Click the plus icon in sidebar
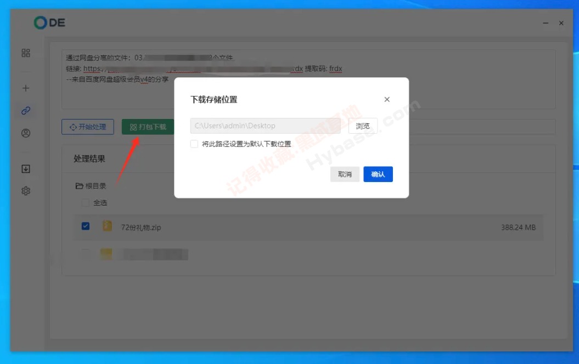 (x=26, y=88)
